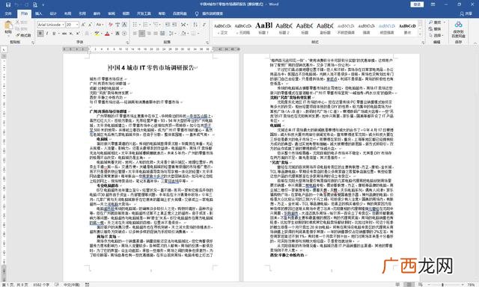Open the Change Case (Aa) dropdown
This screenshot has height=287, width=479.
[x=100, y=25]
